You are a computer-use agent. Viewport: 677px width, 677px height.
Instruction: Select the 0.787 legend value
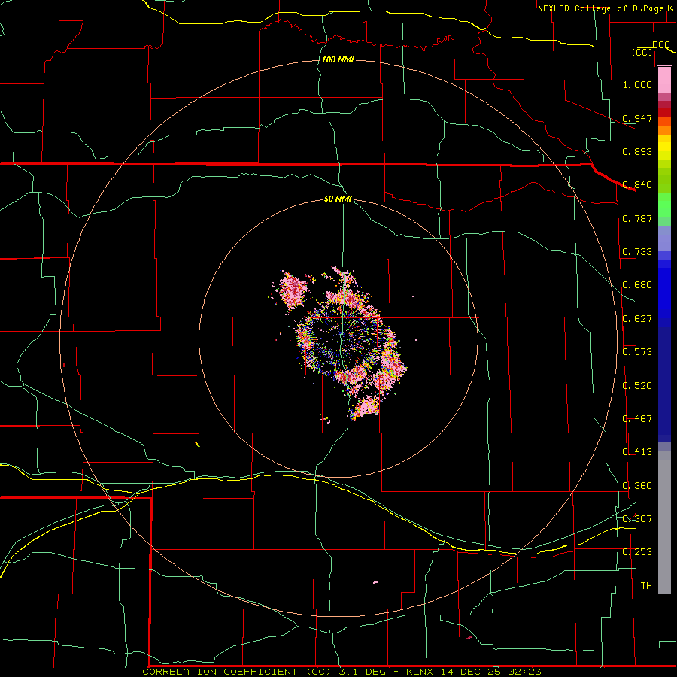pos(637,218)
